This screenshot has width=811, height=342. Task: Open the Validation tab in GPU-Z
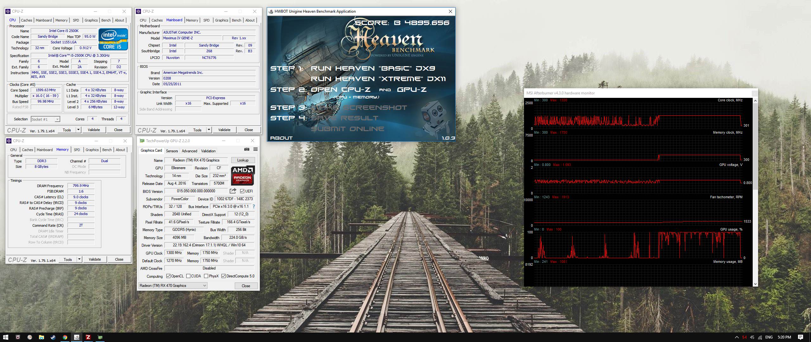(208, 151)
